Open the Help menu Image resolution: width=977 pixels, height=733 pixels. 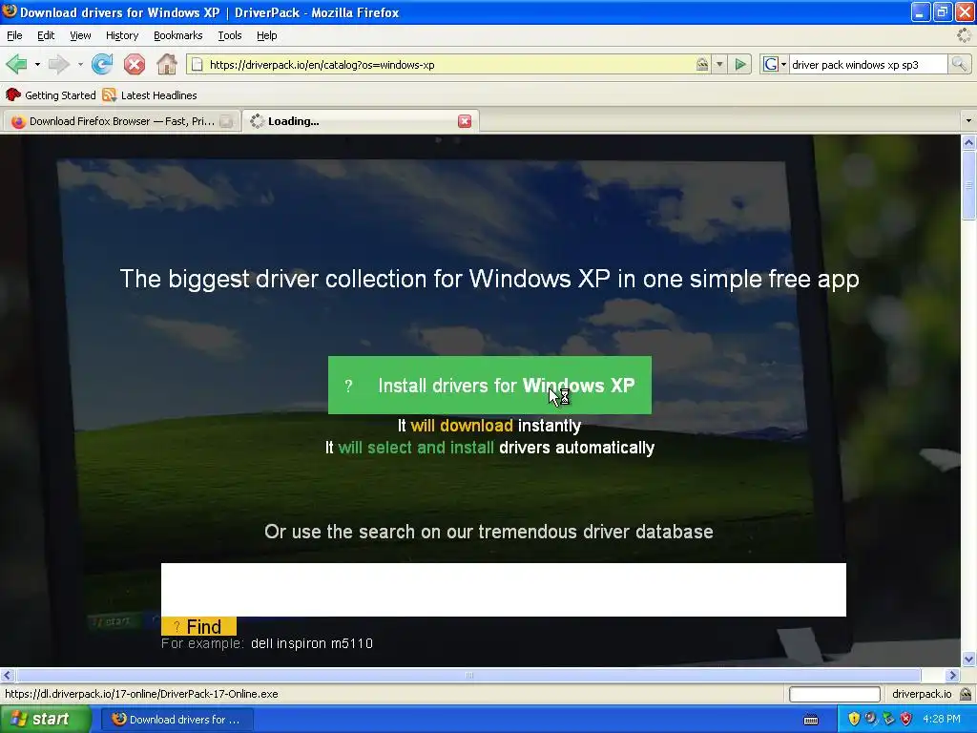tap(267, 35)
